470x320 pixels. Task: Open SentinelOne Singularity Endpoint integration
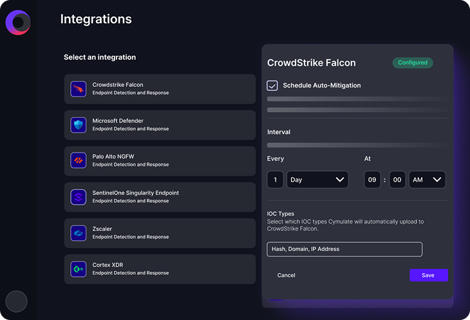pos(160,197)
